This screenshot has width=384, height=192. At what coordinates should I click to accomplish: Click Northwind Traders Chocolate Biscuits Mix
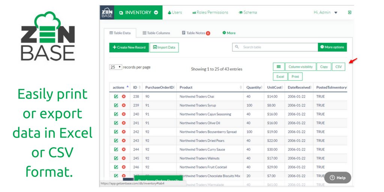point(210,176)
